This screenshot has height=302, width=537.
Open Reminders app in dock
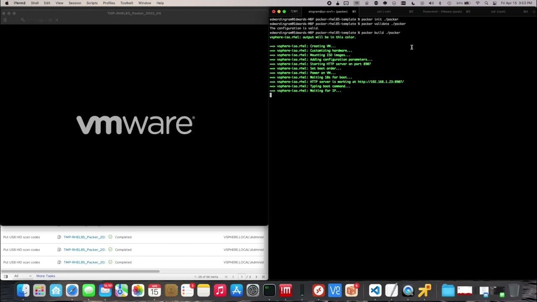pos(187,290)
